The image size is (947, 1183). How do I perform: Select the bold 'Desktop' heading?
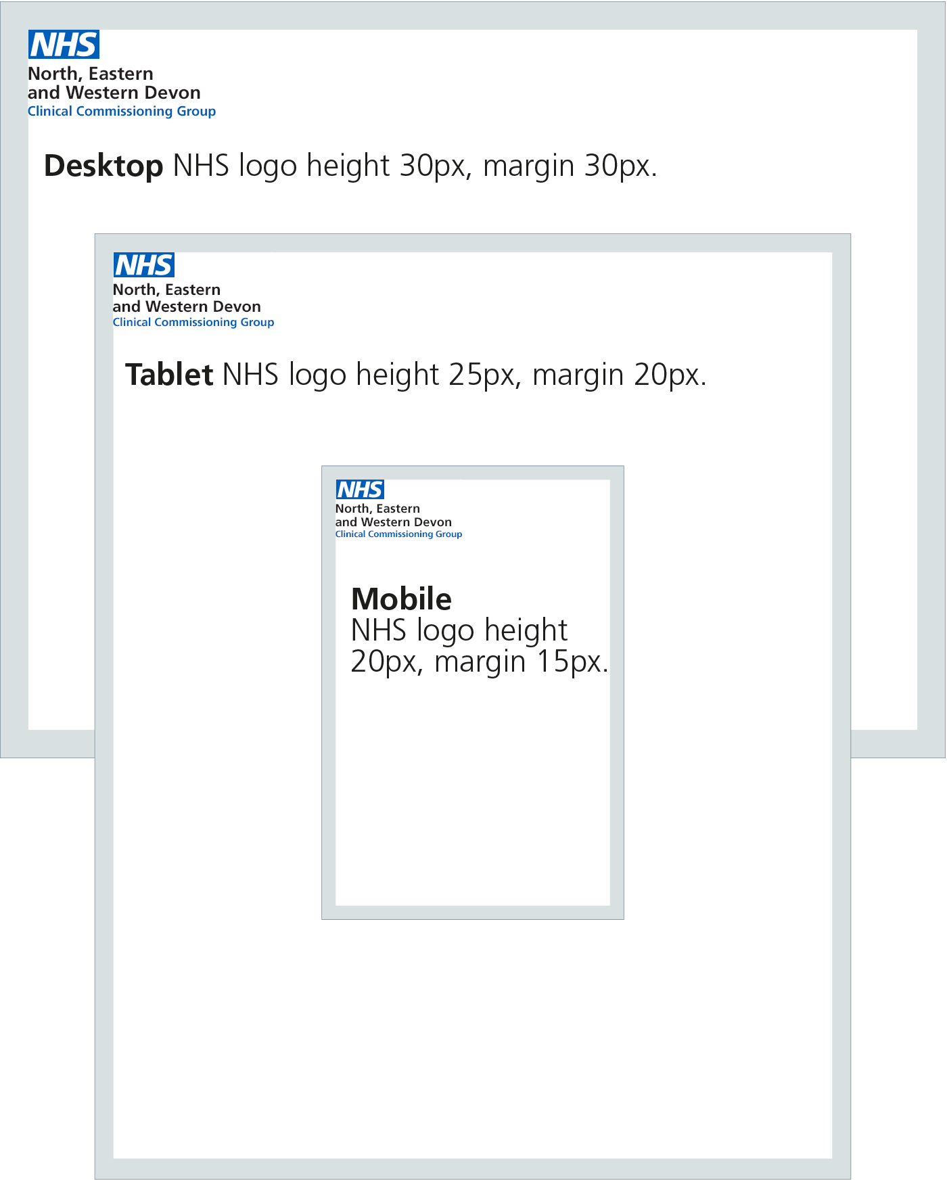pos(103,166)
